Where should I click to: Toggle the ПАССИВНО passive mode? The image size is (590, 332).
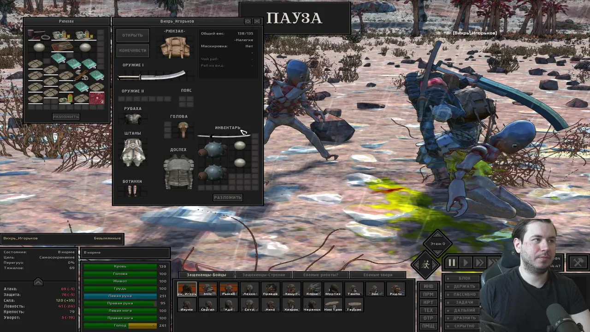461,294
